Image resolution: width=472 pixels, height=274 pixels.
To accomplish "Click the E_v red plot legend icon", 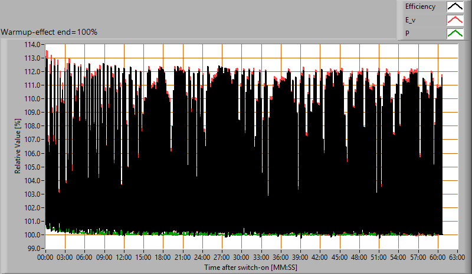I will 454,20.
